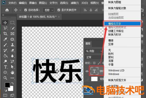This screenshot has height=98, width=146.
Task: Swap foreground and background colors
Action: (x=12, y=83)
